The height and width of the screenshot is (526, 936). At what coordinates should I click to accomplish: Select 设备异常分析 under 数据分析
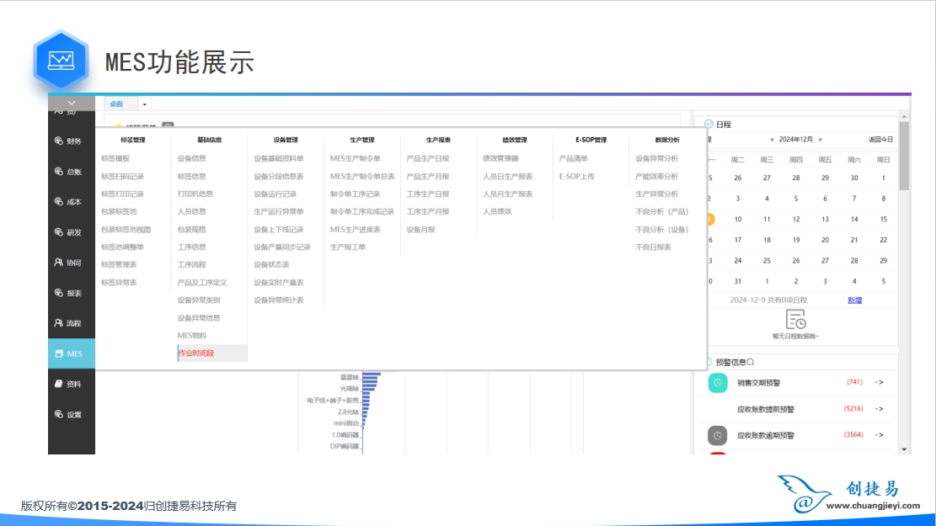pos(656,158)
